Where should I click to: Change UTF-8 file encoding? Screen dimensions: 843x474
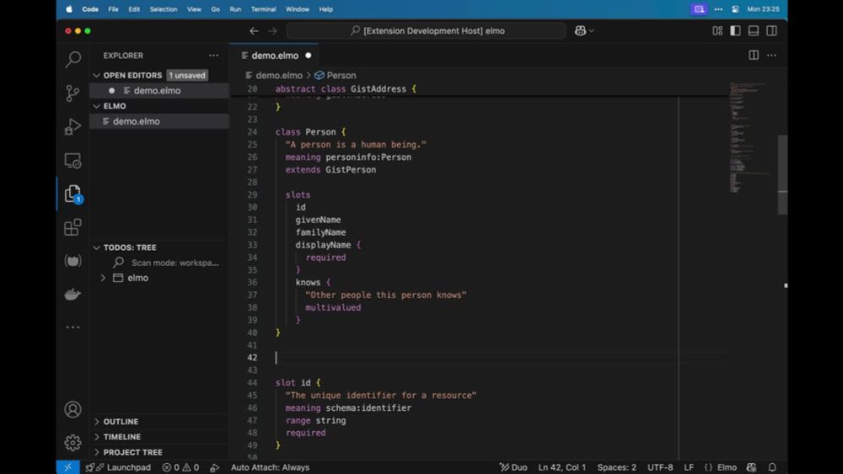[660, 467]
